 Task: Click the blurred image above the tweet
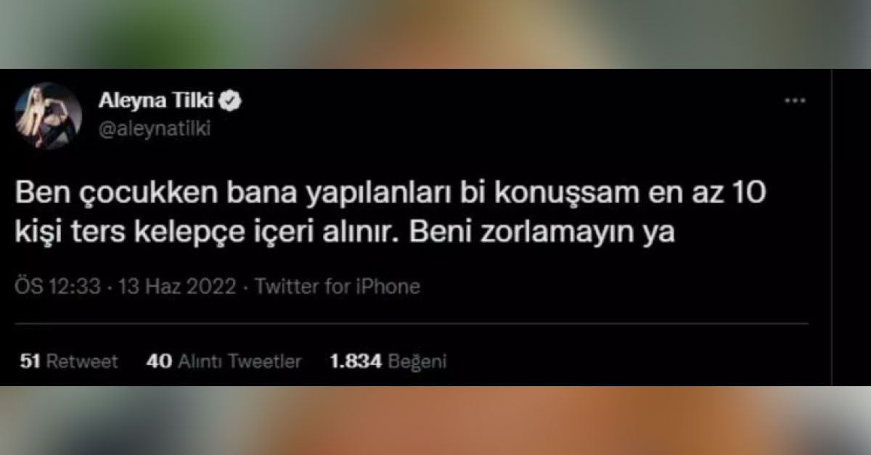click(435, 34)
